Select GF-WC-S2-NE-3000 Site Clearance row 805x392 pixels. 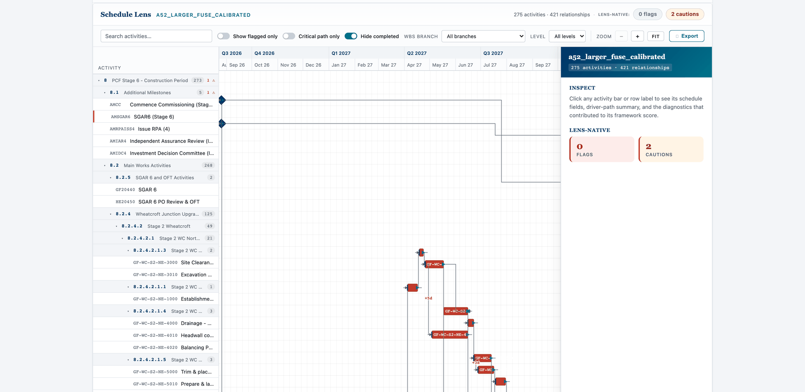[x=156, y=263]
